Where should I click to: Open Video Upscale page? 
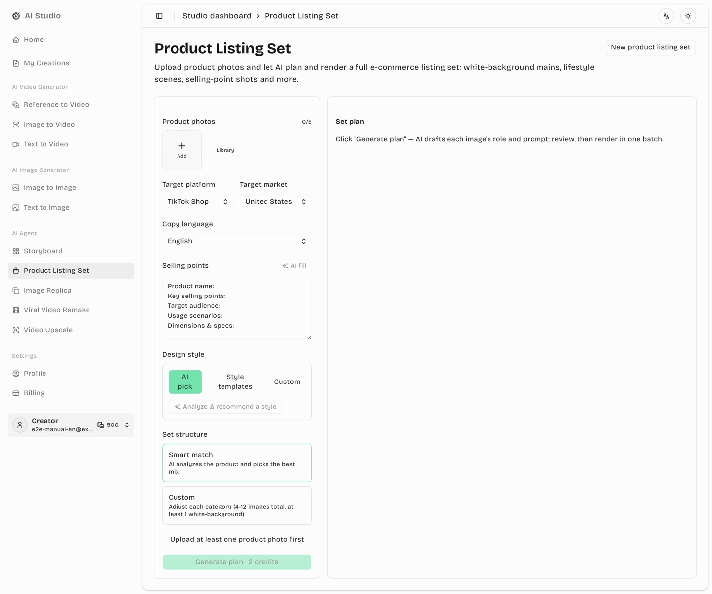[71, 330]
